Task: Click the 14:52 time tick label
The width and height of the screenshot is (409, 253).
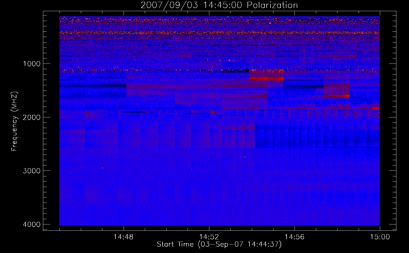Action: [209, 237]
